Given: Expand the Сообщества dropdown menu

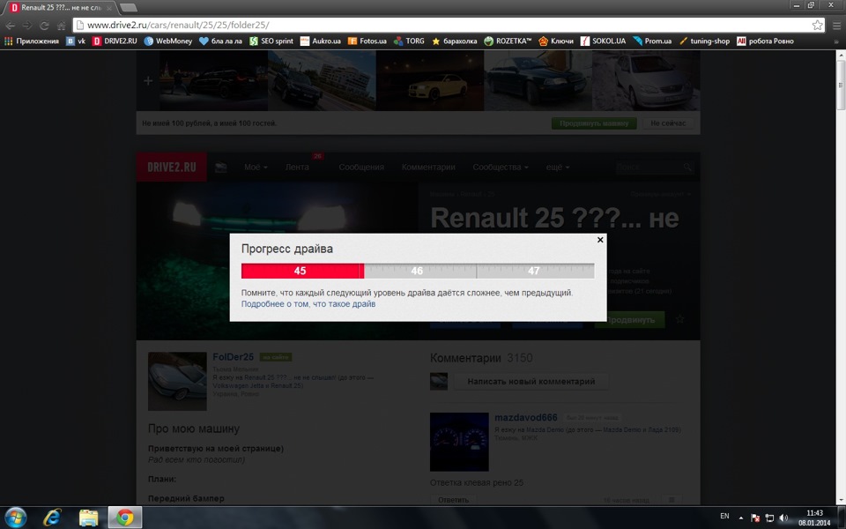Looking at the screenshot, I should [501, 168].
